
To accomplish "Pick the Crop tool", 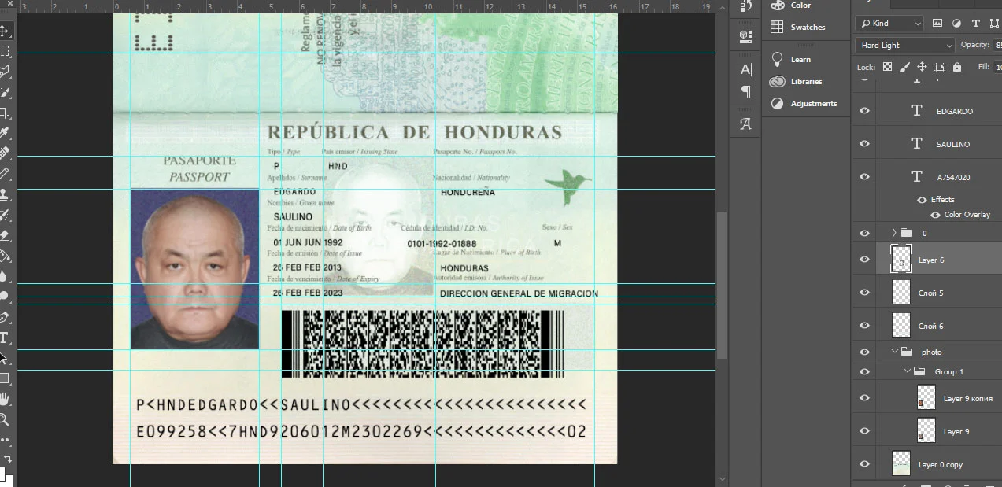I will [x=4, y=113].
